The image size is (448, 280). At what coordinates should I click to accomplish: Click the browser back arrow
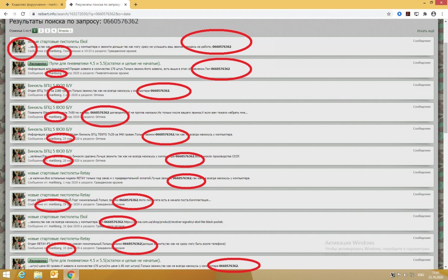coord(5,14)
